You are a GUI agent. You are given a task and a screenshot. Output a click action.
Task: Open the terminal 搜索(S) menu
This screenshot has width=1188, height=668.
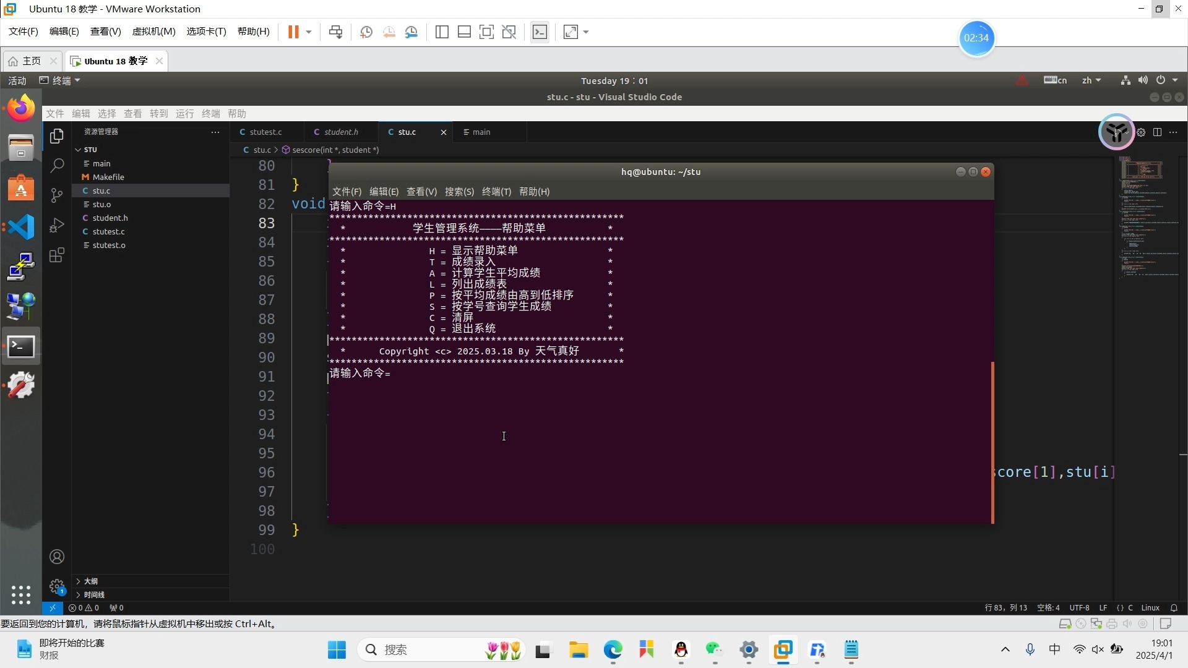click(x=459, y=192)
